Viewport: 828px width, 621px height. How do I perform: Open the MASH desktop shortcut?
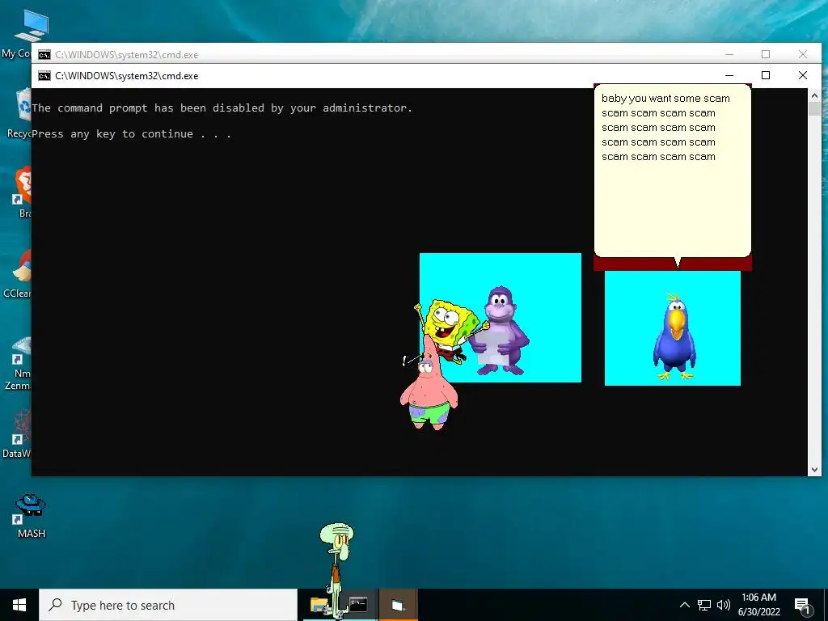point(32,516)
